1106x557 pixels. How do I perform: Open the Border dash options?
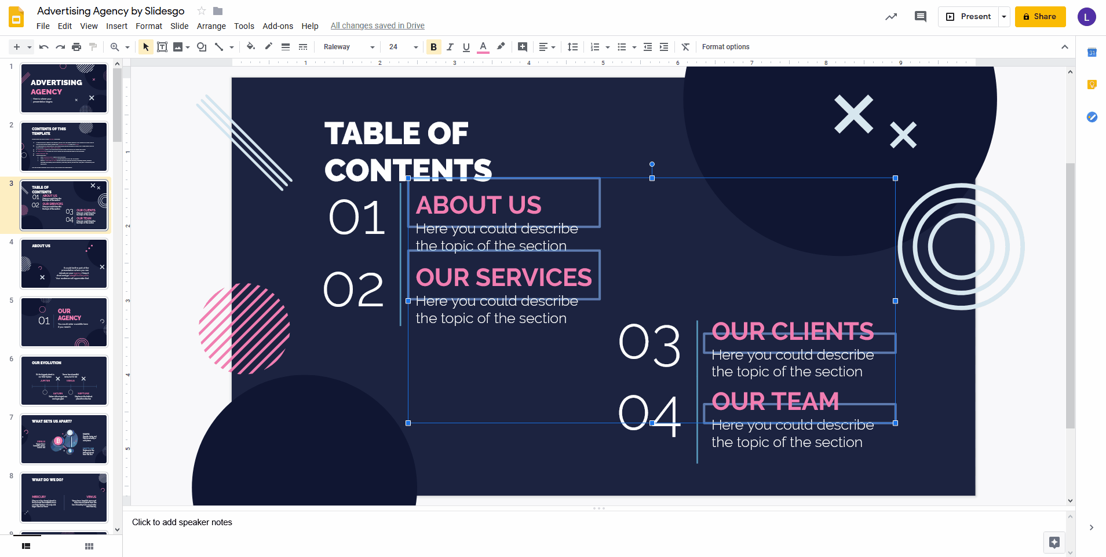[x=303, y=47]
